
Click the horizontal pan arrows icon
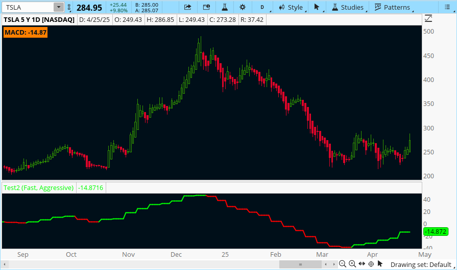(362, 264)
